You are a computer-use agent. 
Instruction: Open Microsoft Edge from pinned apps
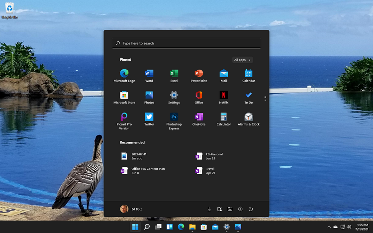tap(124, 74)
